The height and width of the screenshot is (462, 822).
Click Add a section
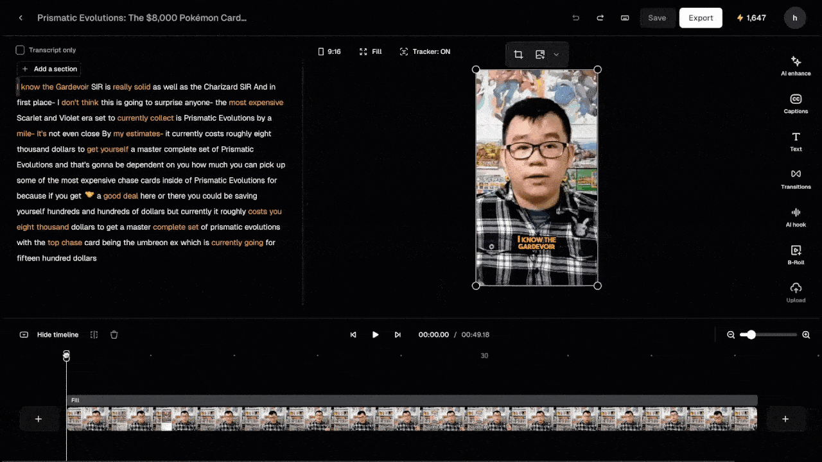pyautogui.click(x=49, y=69)
